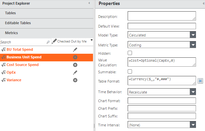Toggle the Summable checkbox
The width and height of the screenshot is (205, 131).
(130, 71)
